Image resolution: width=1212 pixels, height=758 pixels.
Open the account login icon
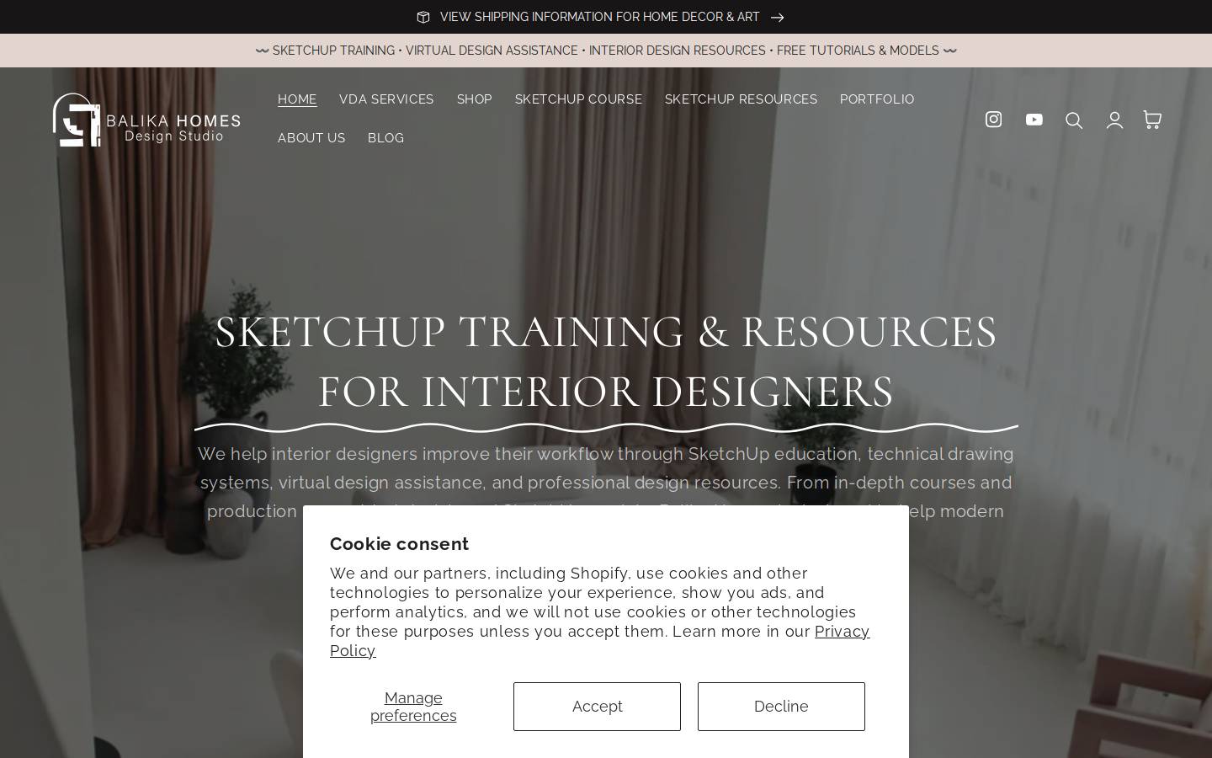[1114, 120]
